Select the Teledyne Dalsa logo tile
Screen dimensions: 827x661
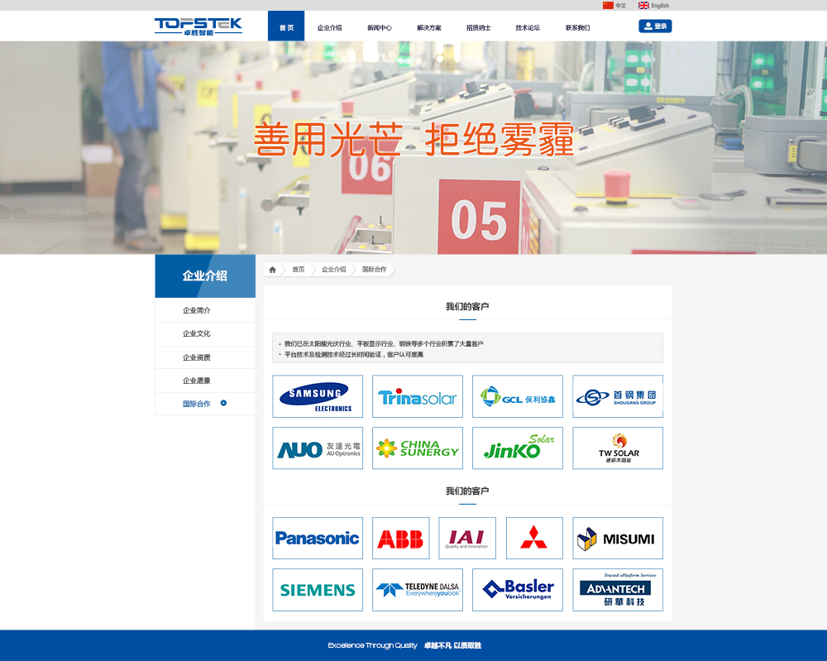[418, 590]
